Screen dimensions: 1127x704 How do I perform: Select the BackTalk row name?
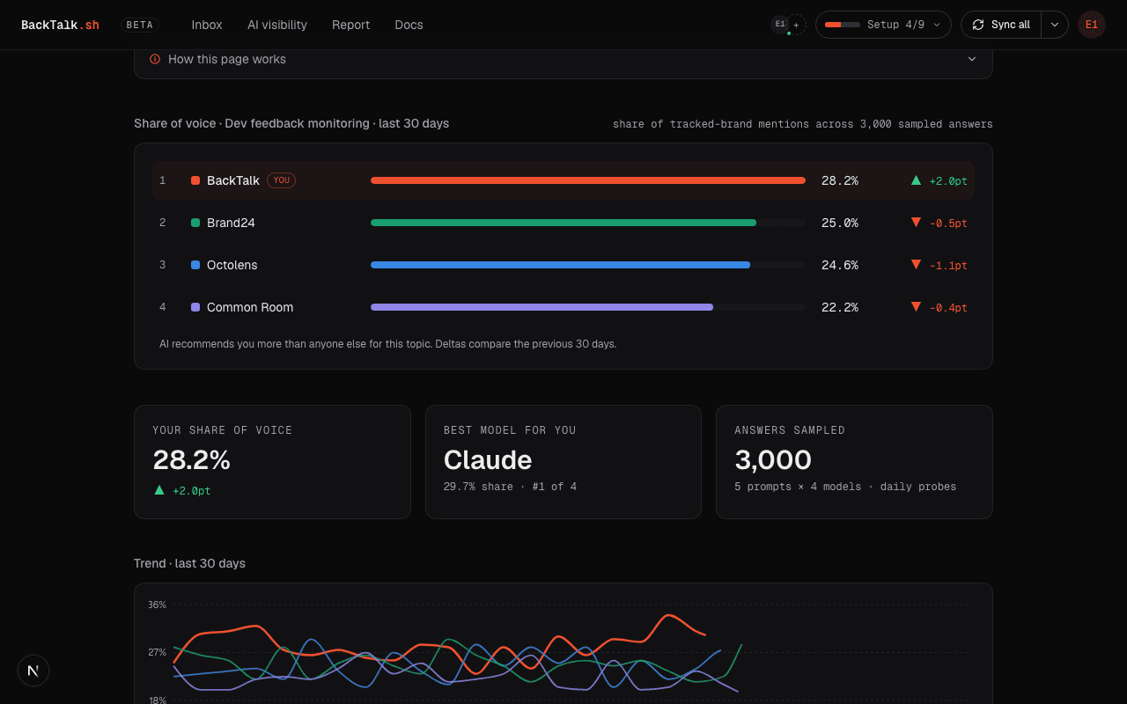(x=233, y=180)
